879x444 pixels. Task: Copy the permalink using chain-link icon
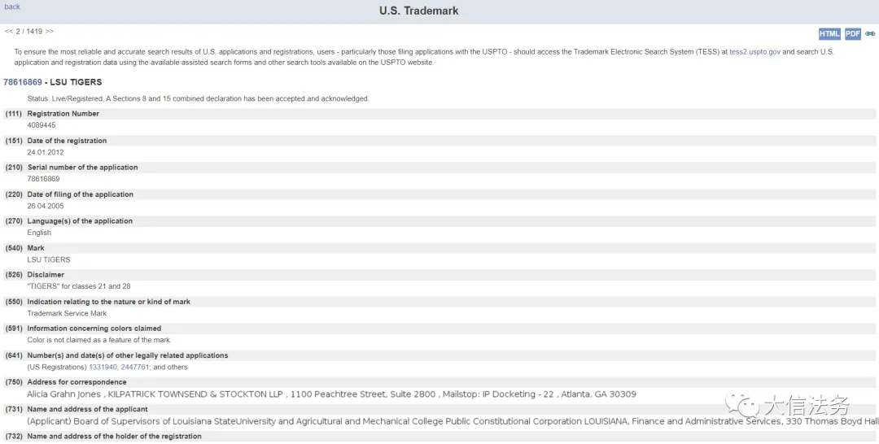click(870, 33)
